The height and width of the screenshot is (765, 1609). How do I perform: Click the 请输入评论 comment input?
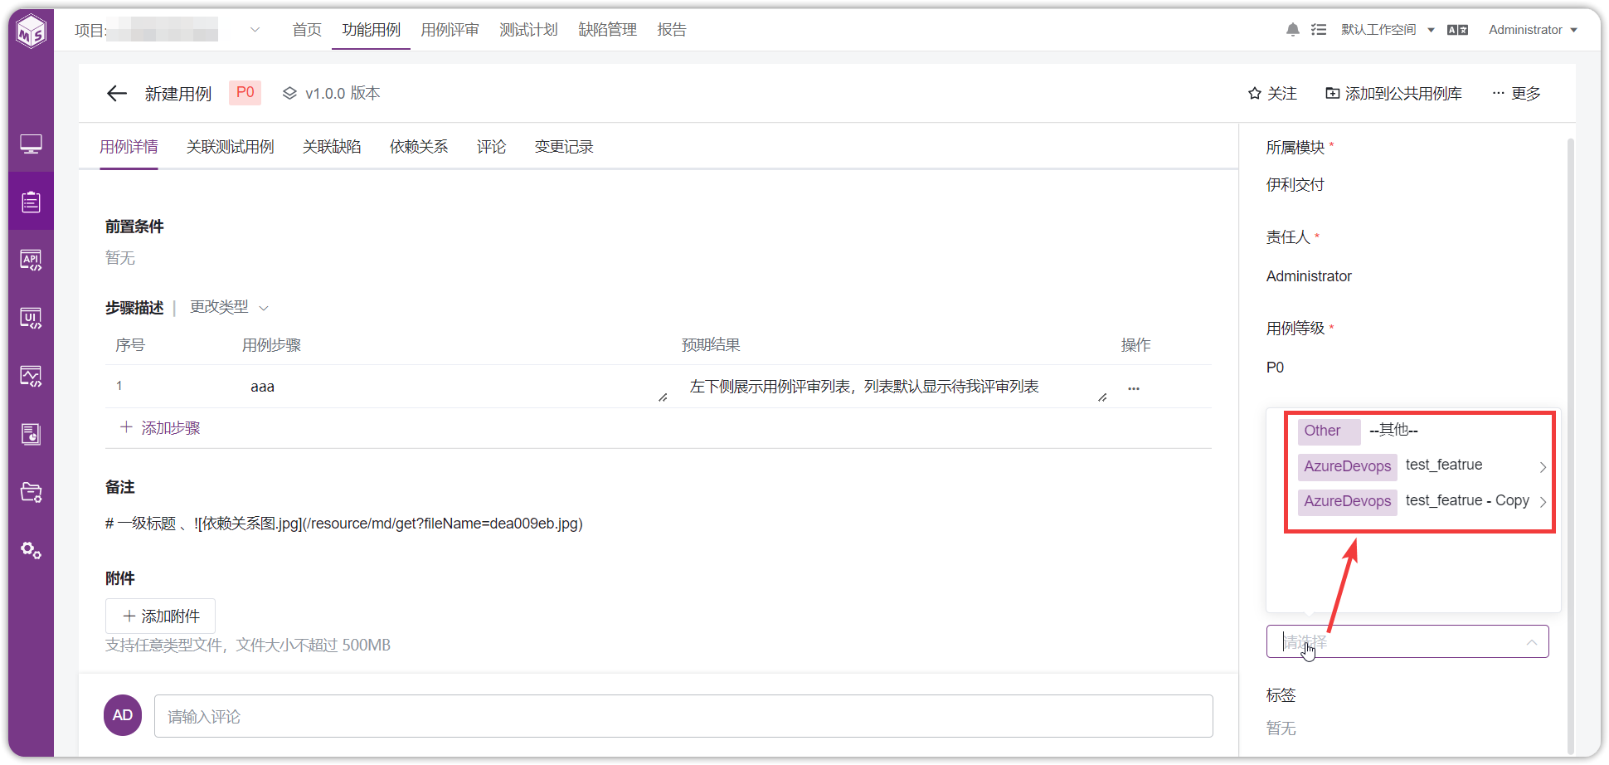[683, 716]
